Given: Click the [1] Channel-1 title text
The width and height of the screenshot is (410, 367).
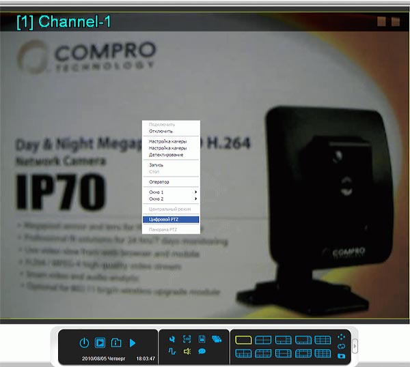Looking at the screenshot, I should (x=64, y=22).
